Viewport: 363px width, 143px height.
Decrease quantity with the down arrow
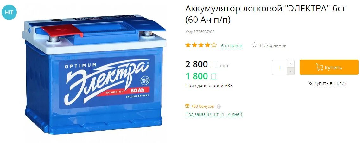coord(291,71)
